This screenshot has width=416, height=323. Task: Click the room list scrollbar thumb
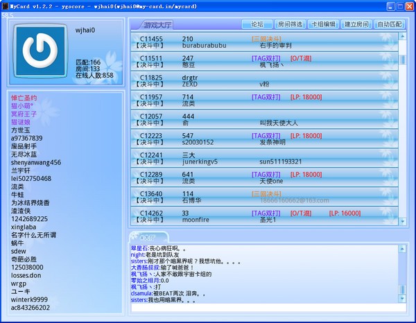point(402,60)
